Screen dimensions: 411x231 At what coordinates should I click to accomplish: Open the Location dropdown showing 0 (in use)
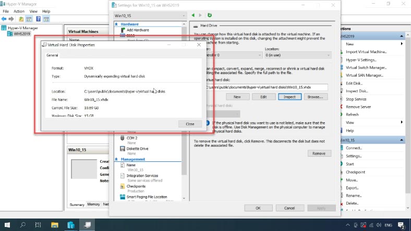click(297, 55)
